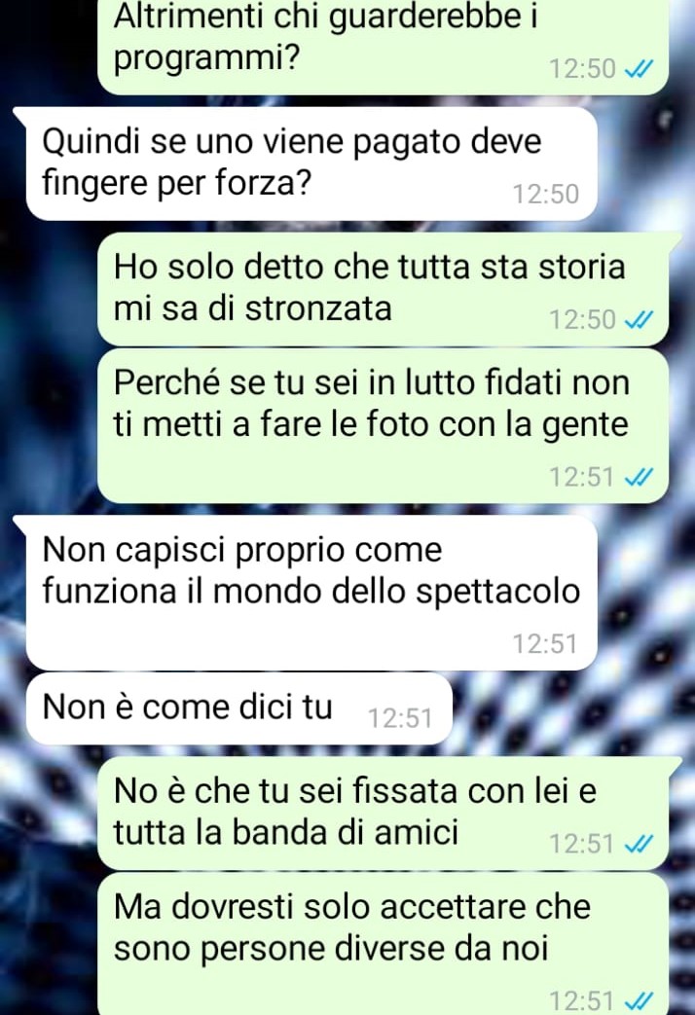
Task: Select message 'Quindi se uno viene pagato'
Action: tap(311, 163)
